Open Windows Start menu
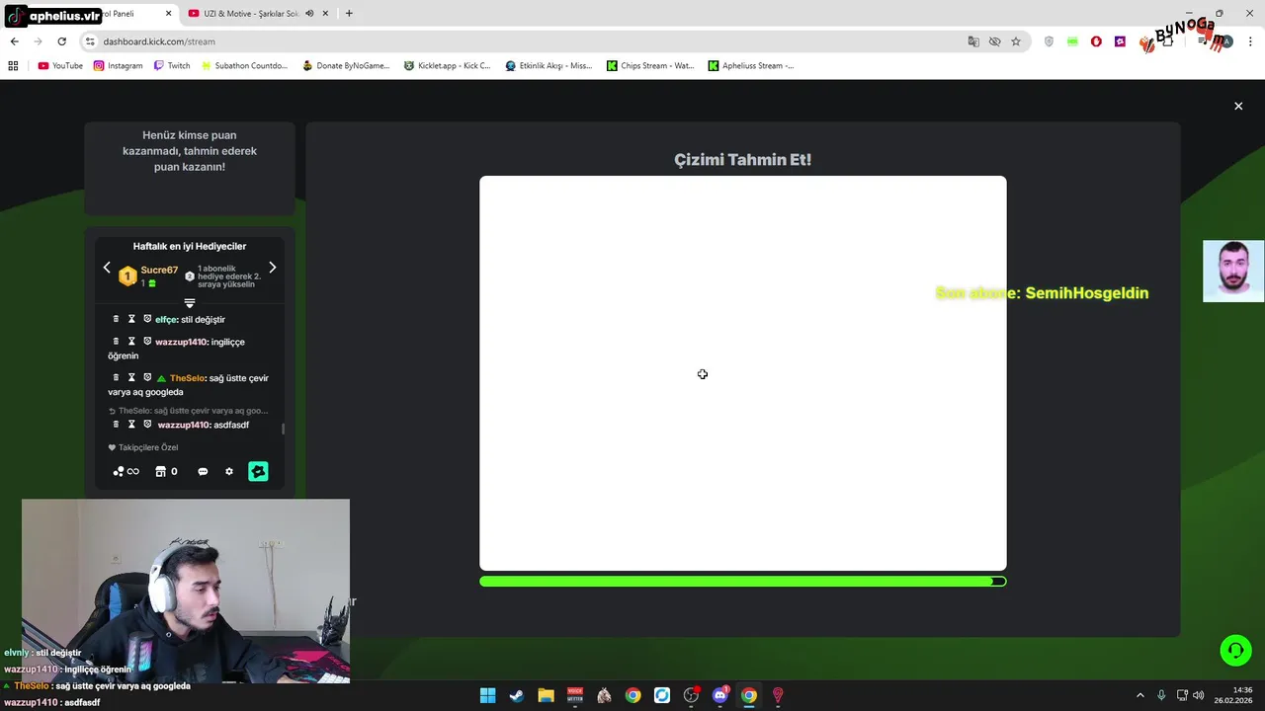 pyautogui.click(x=487, y=695)
